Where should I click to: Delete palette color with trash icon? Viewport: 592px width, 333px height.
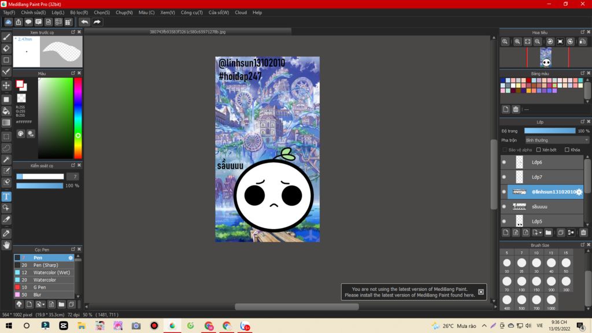coord(516,109)
